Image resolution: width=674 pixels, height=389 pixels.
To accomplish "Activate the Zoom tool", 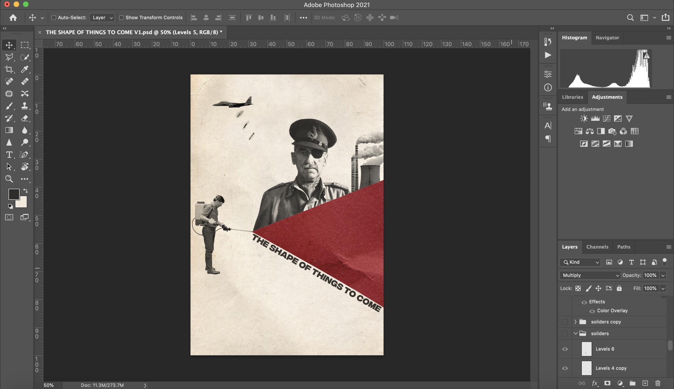I will (x=9, y=179).
